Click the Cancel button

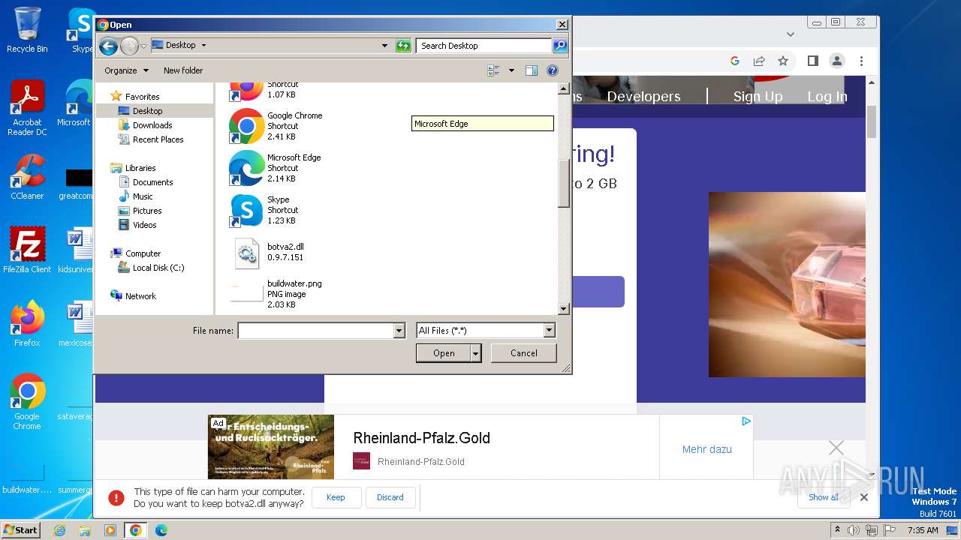point(524,353)
